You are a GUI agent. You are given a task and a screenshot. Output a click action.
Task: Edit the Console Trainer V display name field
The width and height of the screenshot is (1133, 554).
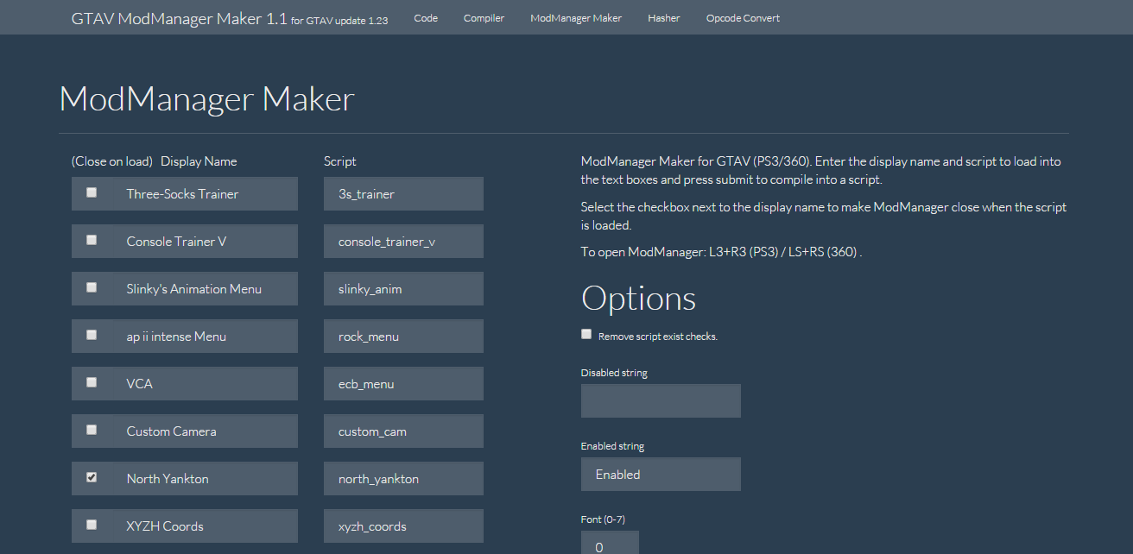(x=205, y=242)
